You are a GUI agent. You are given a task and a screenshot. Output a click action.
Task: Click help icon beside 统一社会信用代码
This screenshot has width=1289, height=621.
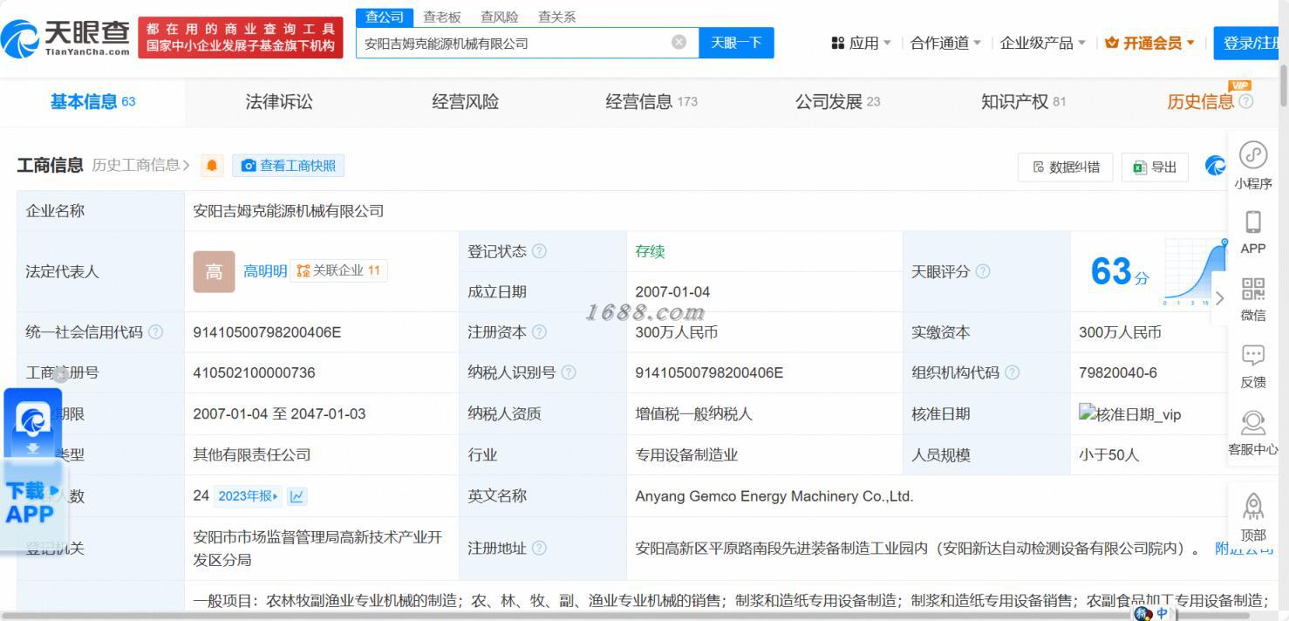[x=155, y=332]
